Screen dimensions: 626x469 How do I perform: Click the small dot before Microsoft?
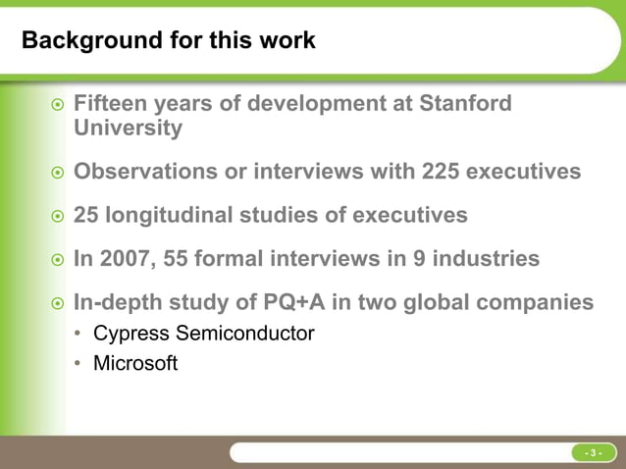click(78, 365)
